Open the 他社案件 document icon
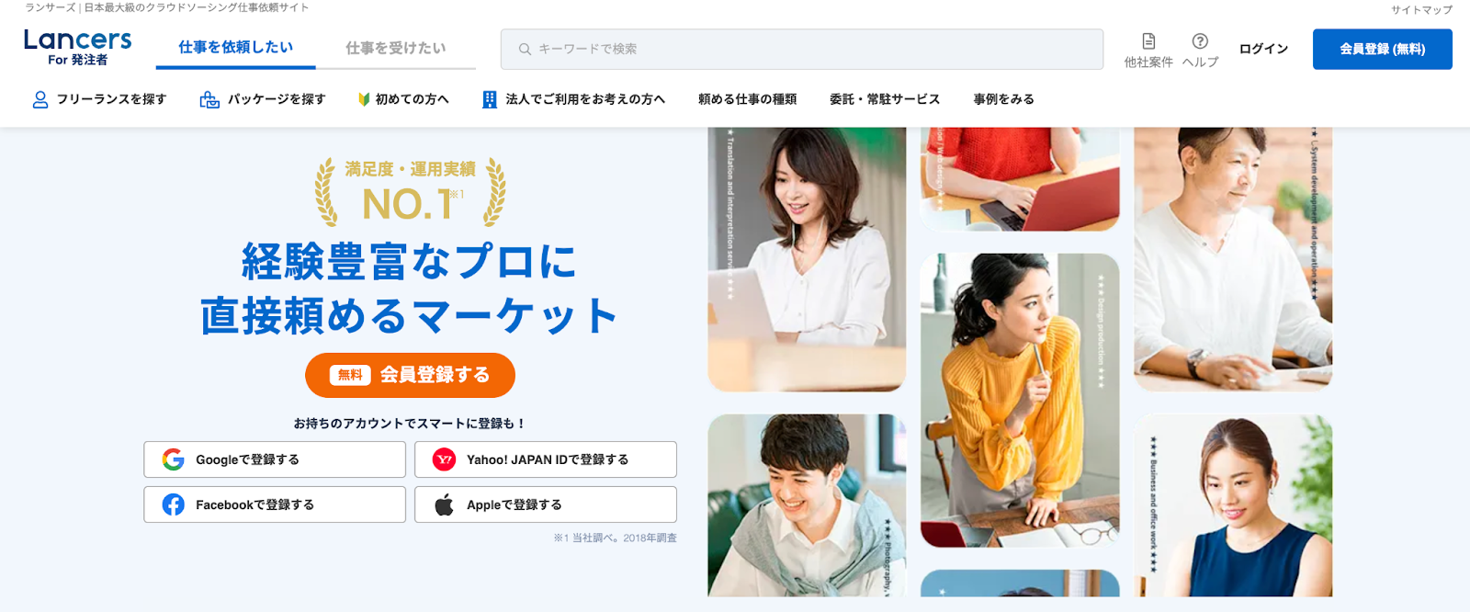This screenshot has width=1470, height=612. (x=1148, y=41)
